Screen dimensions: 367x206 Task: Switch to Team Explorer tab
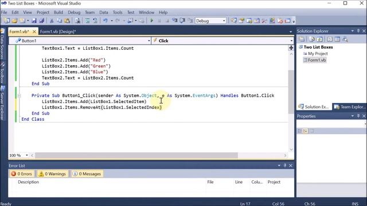tap(350, 107)
